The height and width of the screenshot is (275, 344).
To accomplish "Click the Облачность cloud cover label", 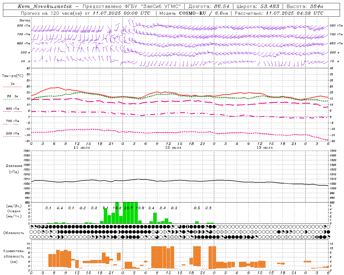I will [14, 233].
